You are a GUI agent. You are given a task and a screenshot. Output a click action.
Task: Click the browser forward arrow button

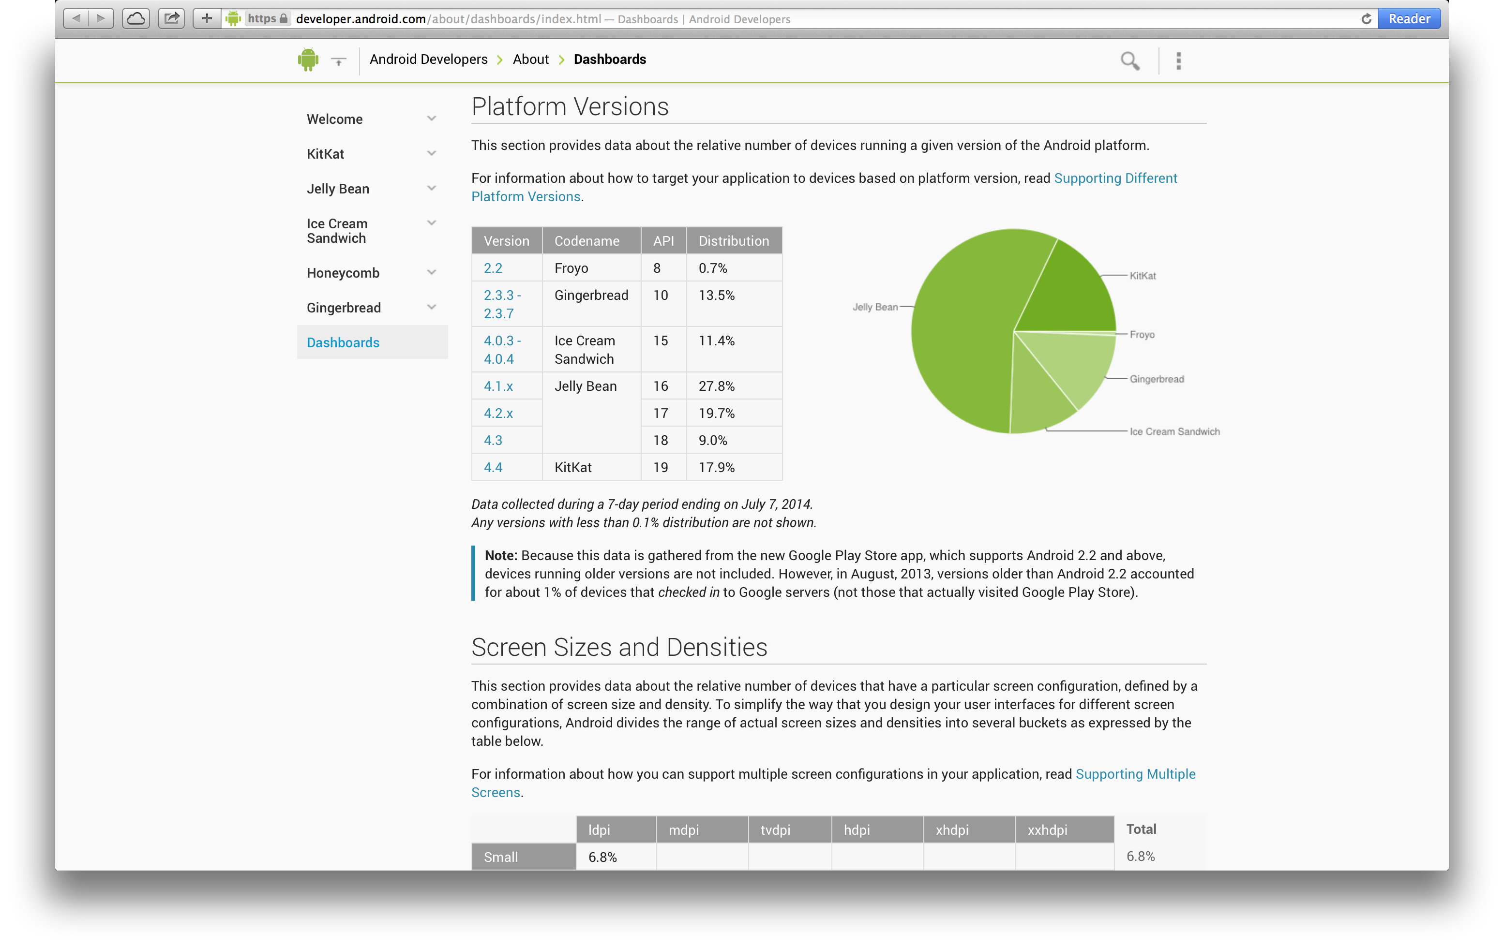click(101, 18)
